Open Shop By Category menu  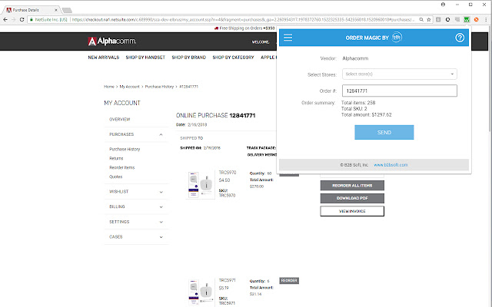[x=233, y=58]
